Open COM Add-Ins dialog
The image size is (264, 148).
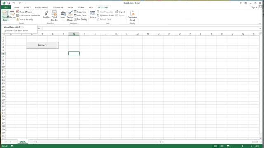54,16
